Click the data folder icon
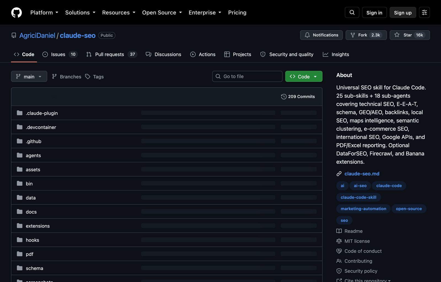 [20, 198]
